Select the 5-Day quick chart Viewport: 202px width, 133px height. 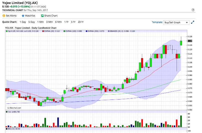pyautogui.click(x=32, y=22)
